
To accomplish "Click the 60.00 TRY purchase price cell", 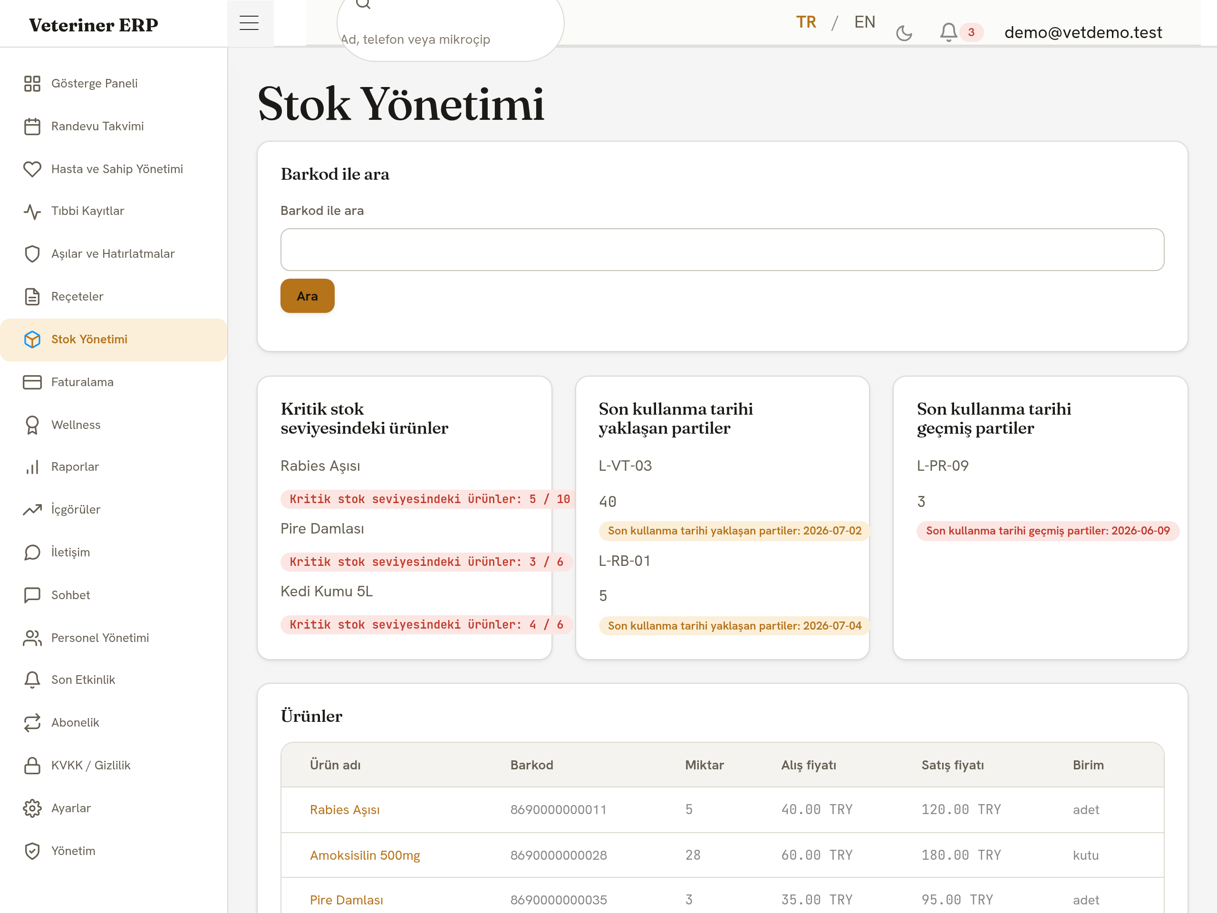I will 816,855.
